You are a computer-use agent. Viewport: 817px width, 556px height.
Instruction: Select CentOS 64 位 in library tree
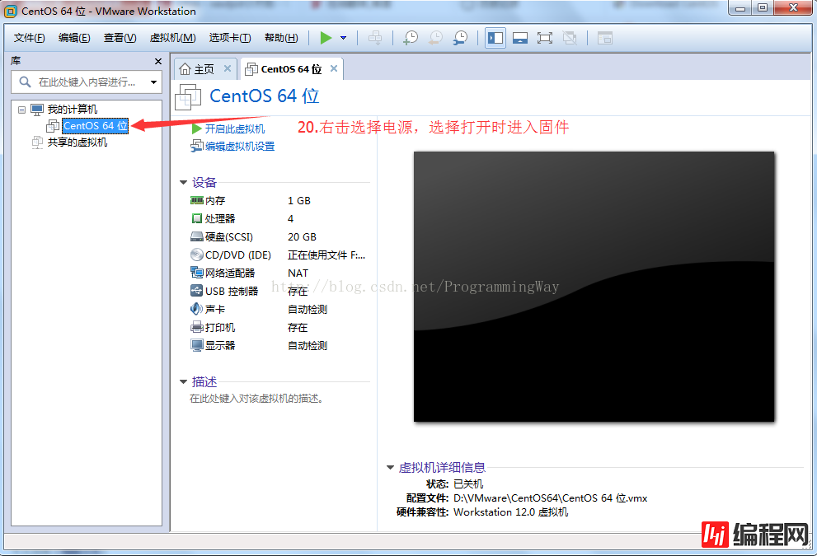coord(96,126)
